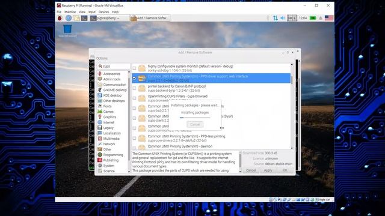Select the KDE desktop category icon

pyautogui.click(x=100, y=95)
